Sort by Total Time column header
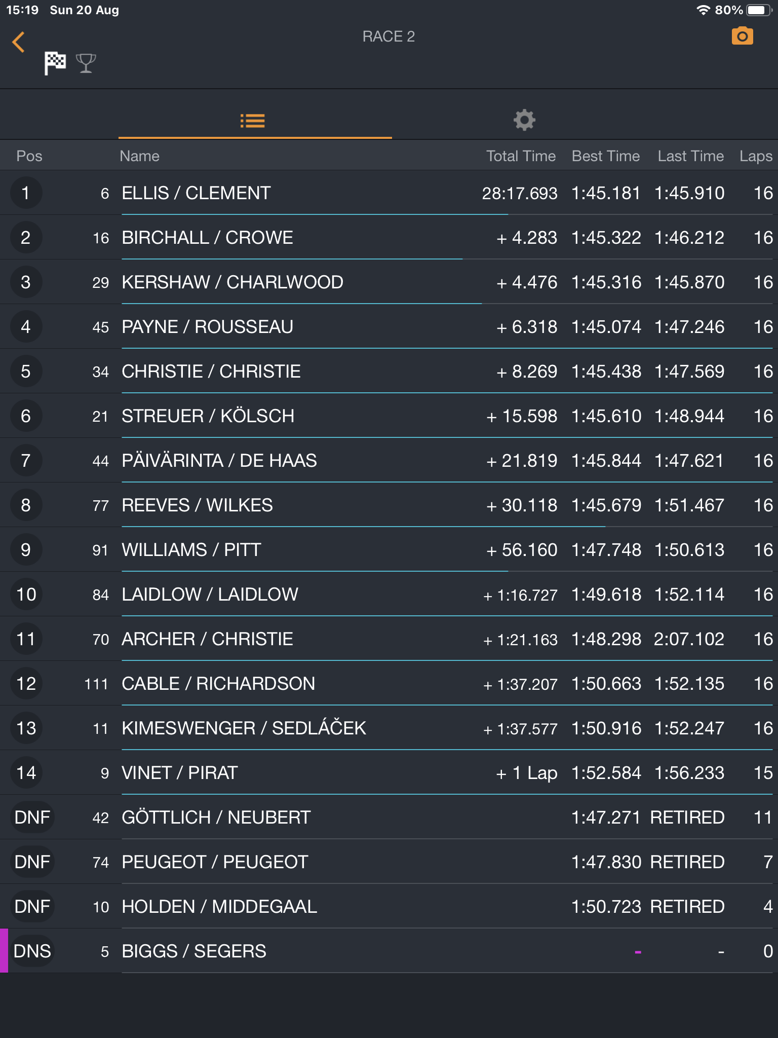Image resolution: width=778 pixels, height=1038 pixels. (x=521, y=156)
